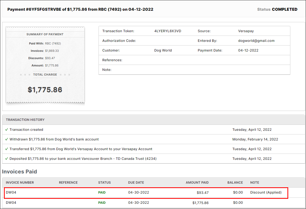306x209 pixels.
Task: Click the 'STATUS' column header
Action: pos(105,182)
